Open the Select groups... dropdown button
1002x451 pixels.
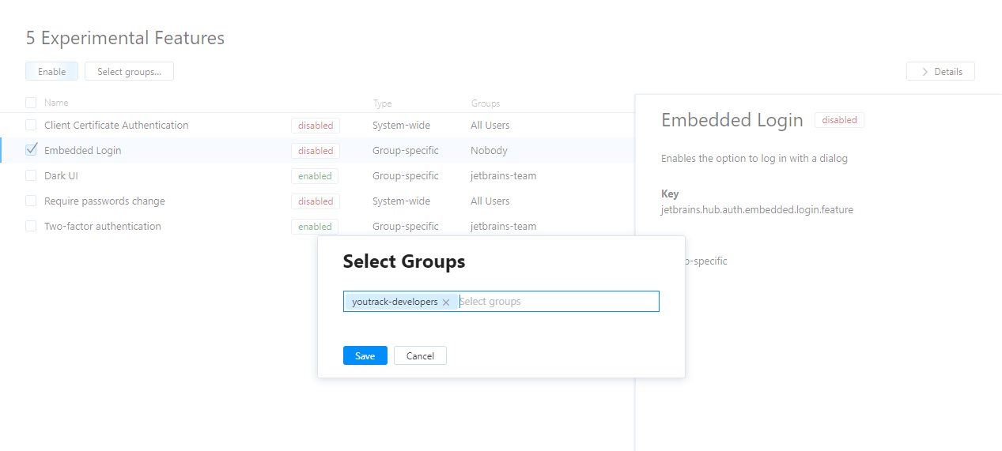pos(129,72)
